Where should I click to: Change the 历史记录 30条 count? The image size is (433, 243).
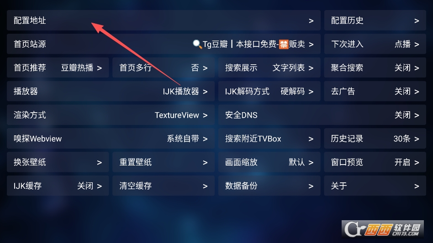pos(375,139)
